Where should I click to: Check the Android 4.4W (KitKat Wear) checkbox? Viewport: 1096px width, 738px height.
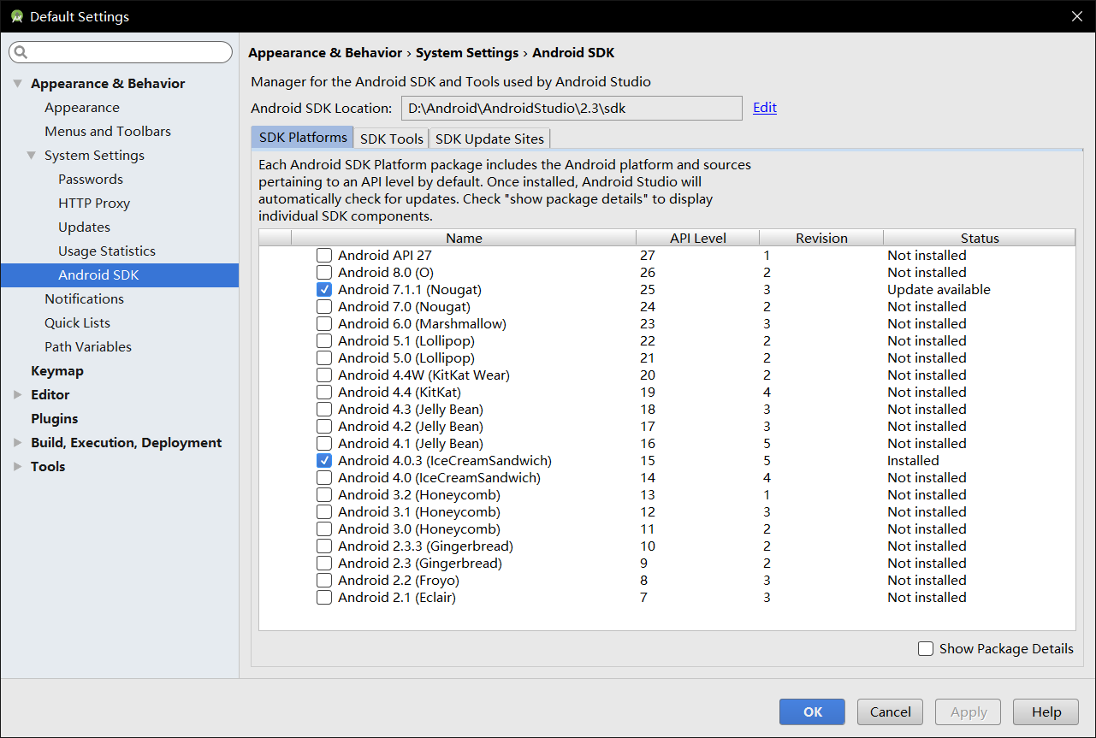[324, 375]
